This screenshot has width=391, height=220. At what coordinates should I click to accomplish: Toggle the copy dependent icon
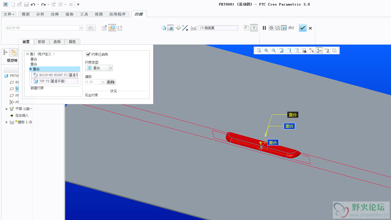tap(164, 28)
